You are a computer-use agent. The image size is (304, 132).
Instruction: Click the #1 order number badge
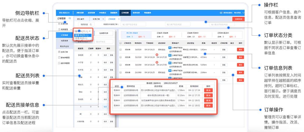click(170, 48)
